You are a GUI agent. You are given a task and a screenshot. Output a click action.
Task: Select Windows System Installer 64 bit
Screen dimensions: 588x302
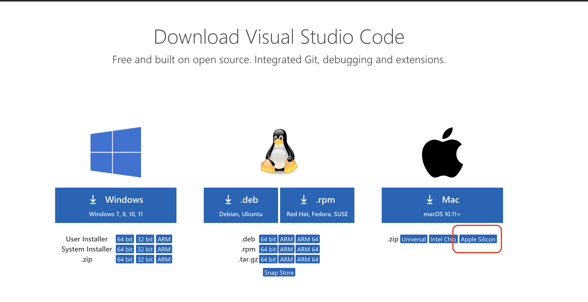[x=125, y=249]
